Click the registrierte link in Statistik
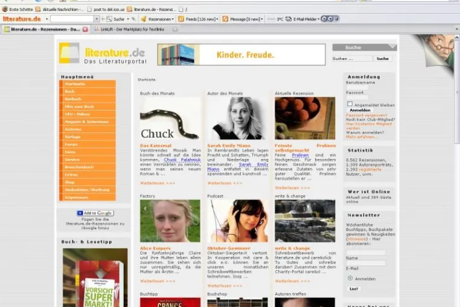 (370, 169)
